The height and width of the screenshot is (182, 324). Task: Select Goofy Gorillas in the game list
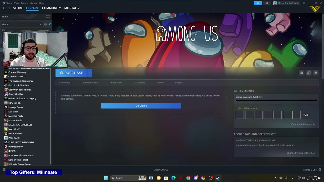point(15,94)
